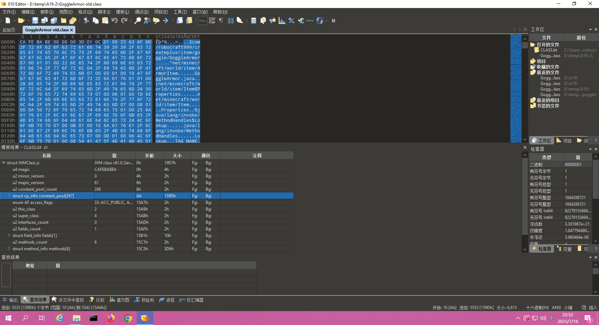Open the Compare Files toolbar icon
Image resolution: width=599 pixels, height=325 pixels.
coord(263,21)
